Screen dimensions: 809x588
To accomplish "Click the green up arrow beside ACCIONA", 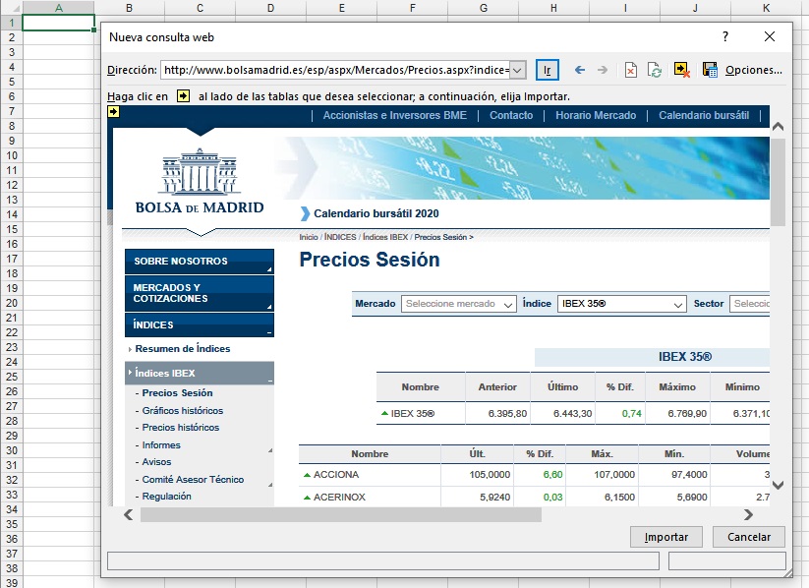I will [x=307, y=475].
